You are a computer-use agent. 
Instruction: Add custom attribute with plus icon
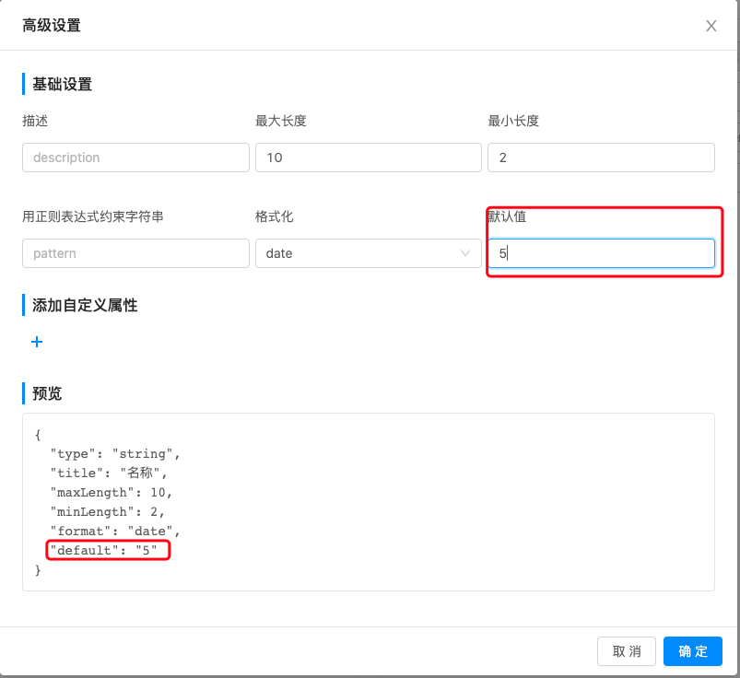pos(37,342)
